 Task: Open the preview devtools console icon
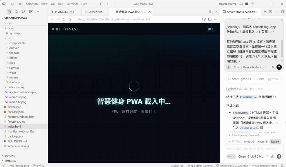tap(210, 19)
